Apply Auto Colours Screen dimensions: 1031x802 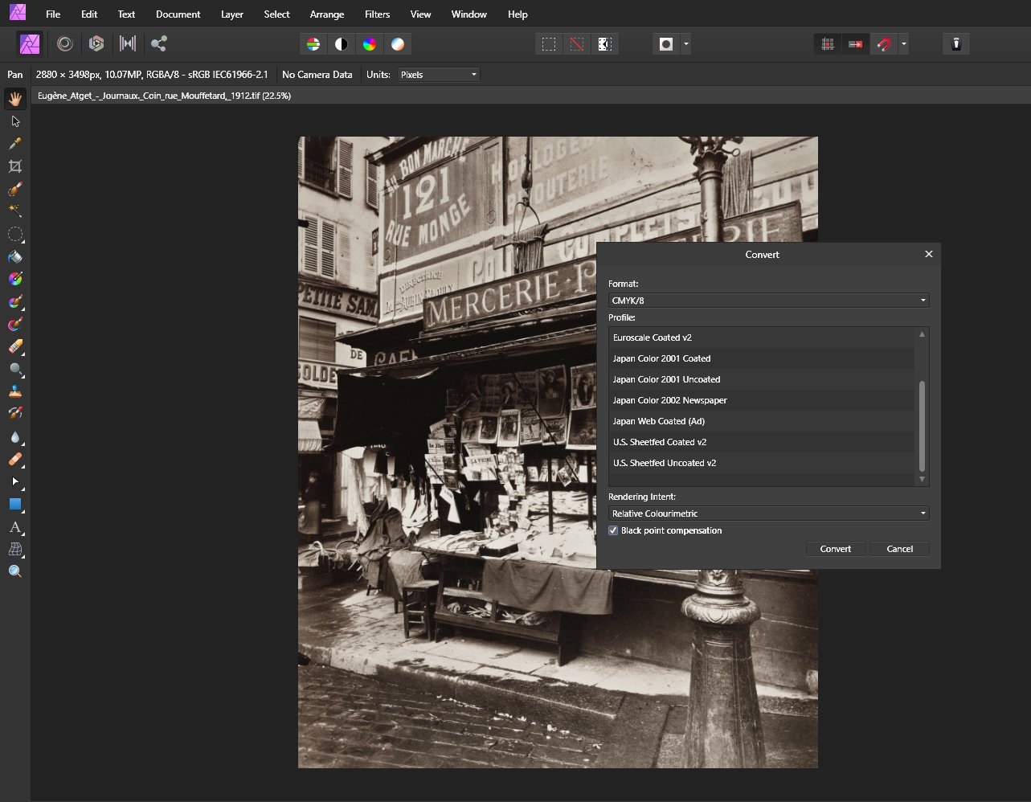(x=370, y=44)
